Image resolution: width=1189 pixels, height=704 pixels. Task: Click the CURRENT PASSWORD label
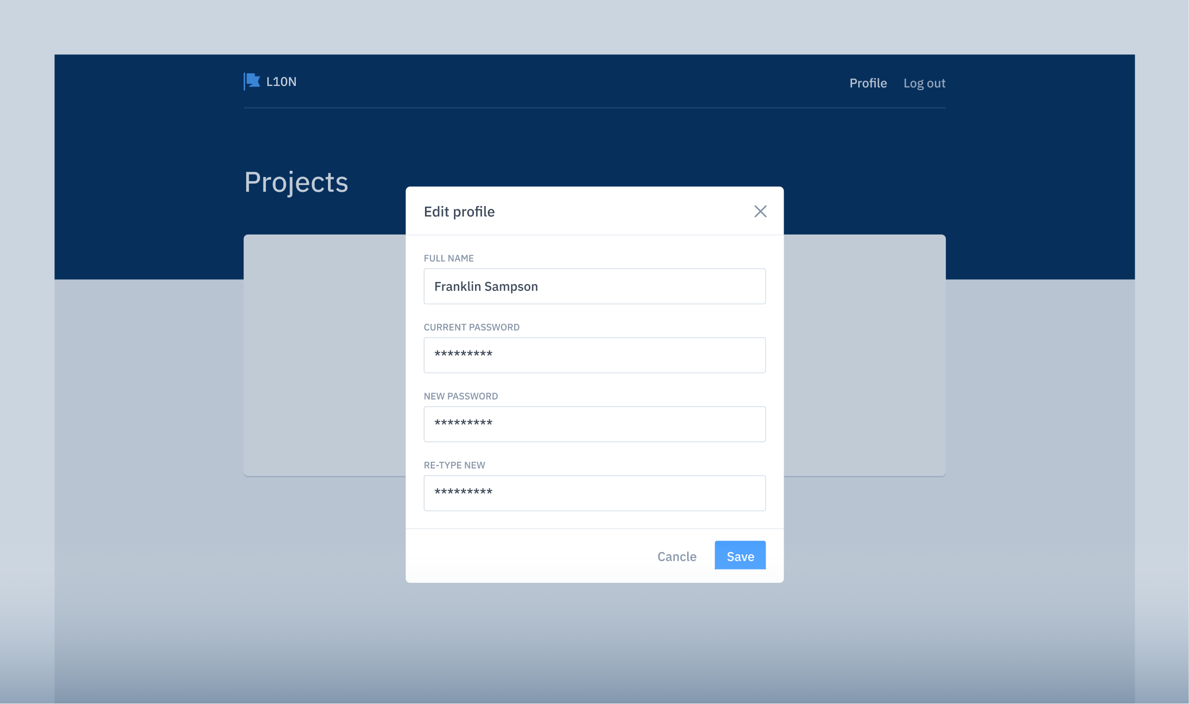(471, 327)
